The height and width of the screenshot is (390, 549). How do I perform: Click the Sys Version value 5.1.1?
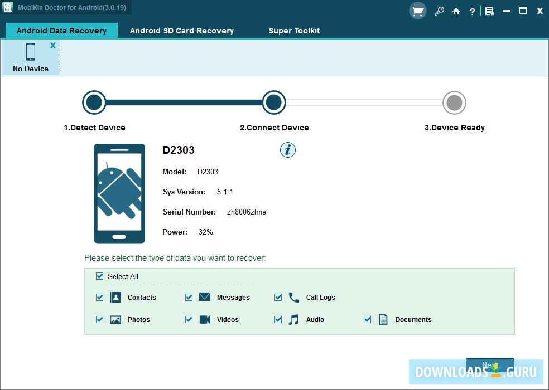click(x=225, y=192)
